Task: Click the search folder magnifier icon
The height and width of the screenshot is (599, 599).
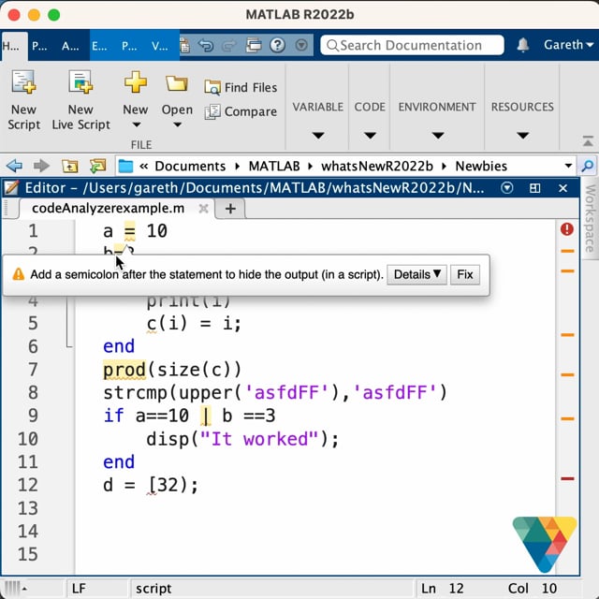Action: (x=588, y=166)
